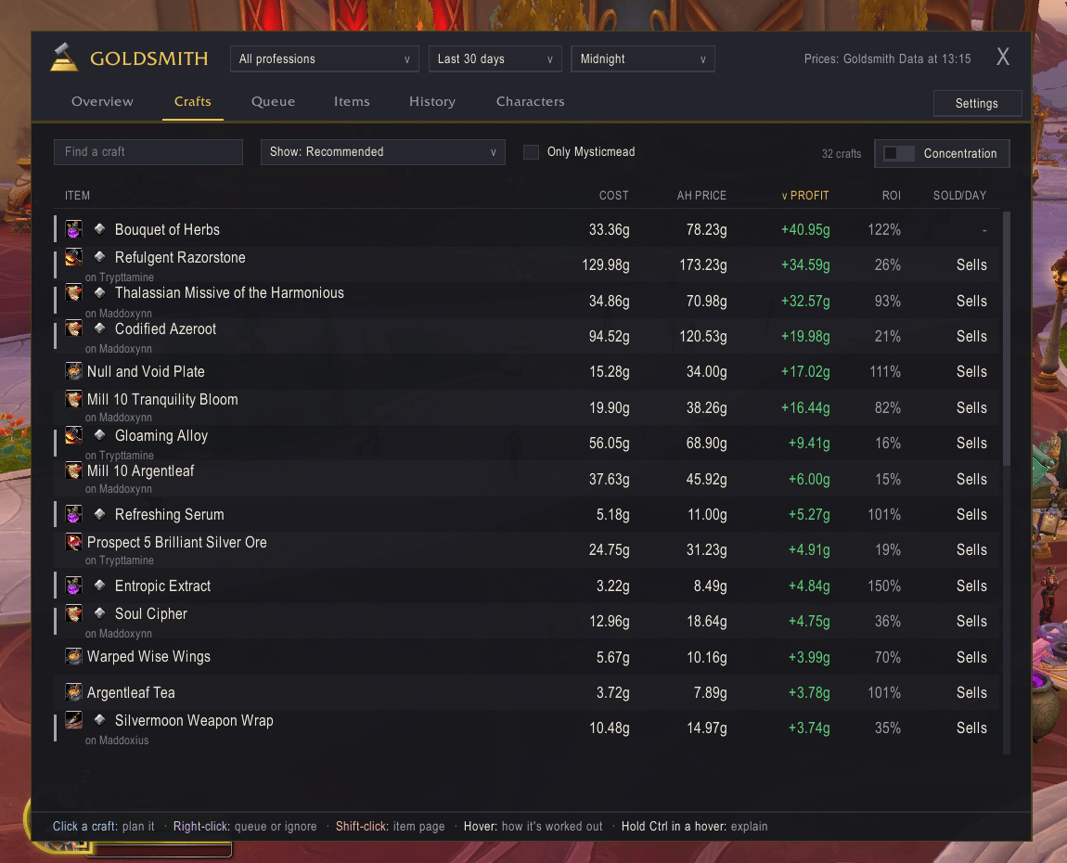The height and width of the screenshot is (863, 1067).
Task: Select the Crafts tab
Action: [x=193, y=101]
